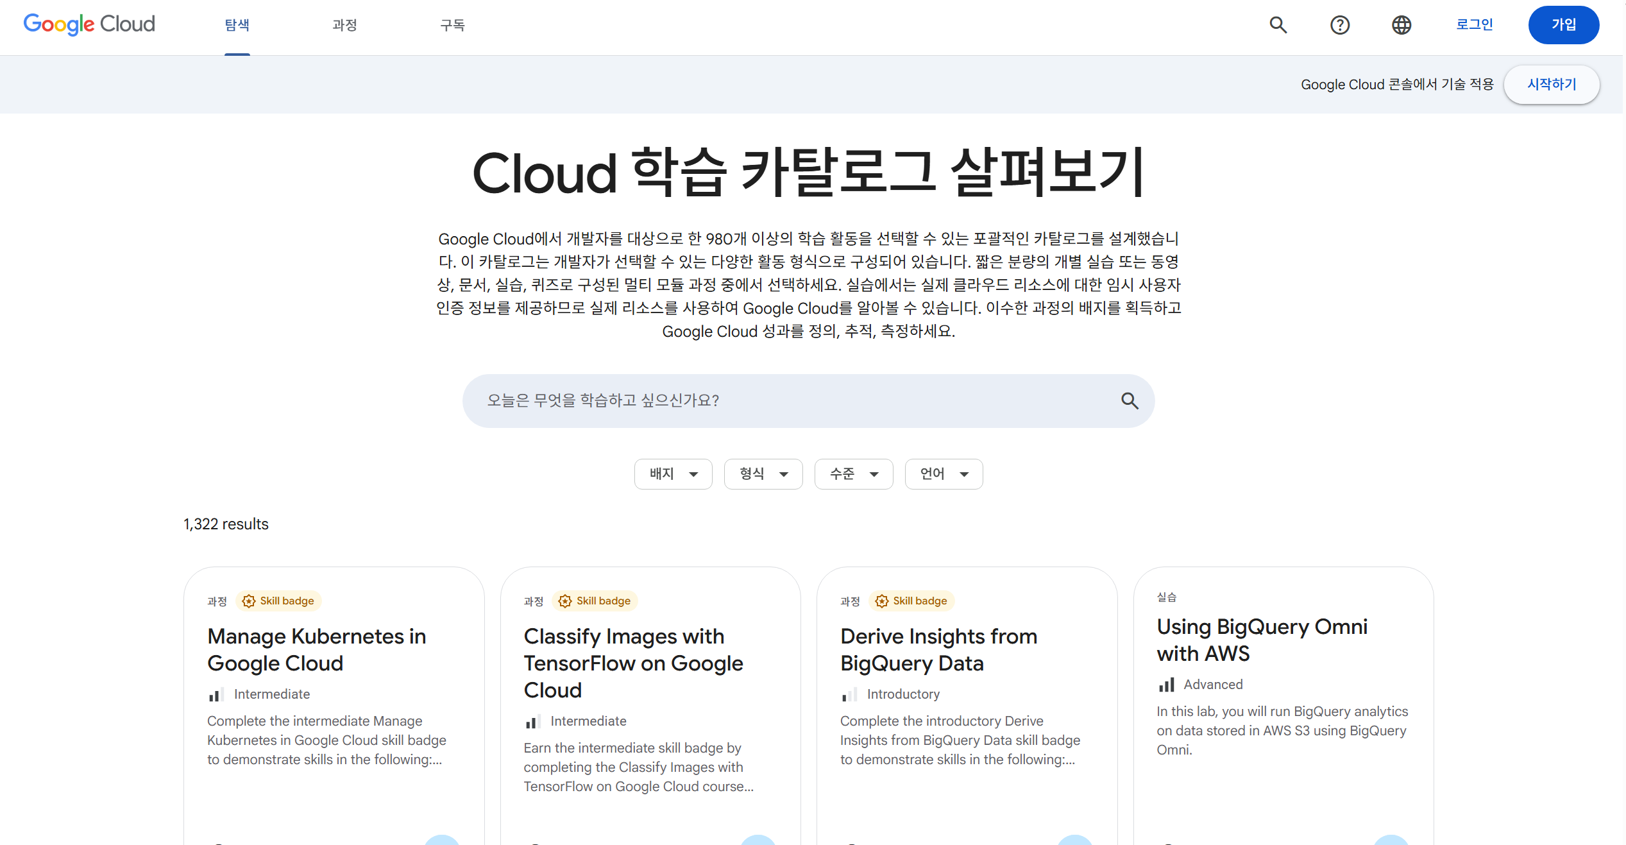Click the 로그인 link
The image size is (1626, 845).
pyautogui.click(x=1474, y=24)
